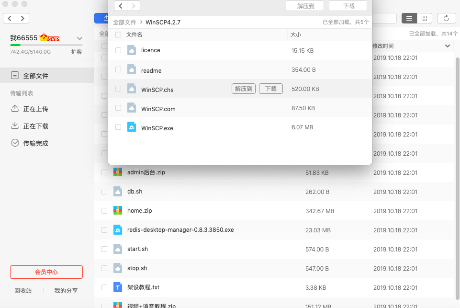Screen dimensions: 460x308
Task: Open the 正在下载 transfer list
Action: 36,126
